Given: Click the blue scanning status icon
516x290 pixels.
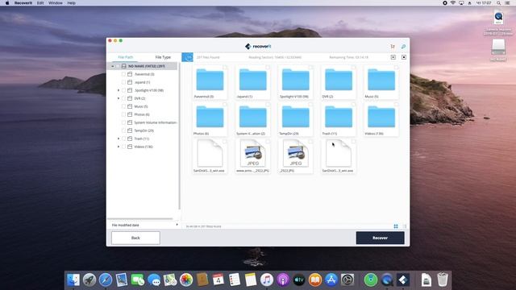Looking at the screenshot, I should tap(187, 57).
